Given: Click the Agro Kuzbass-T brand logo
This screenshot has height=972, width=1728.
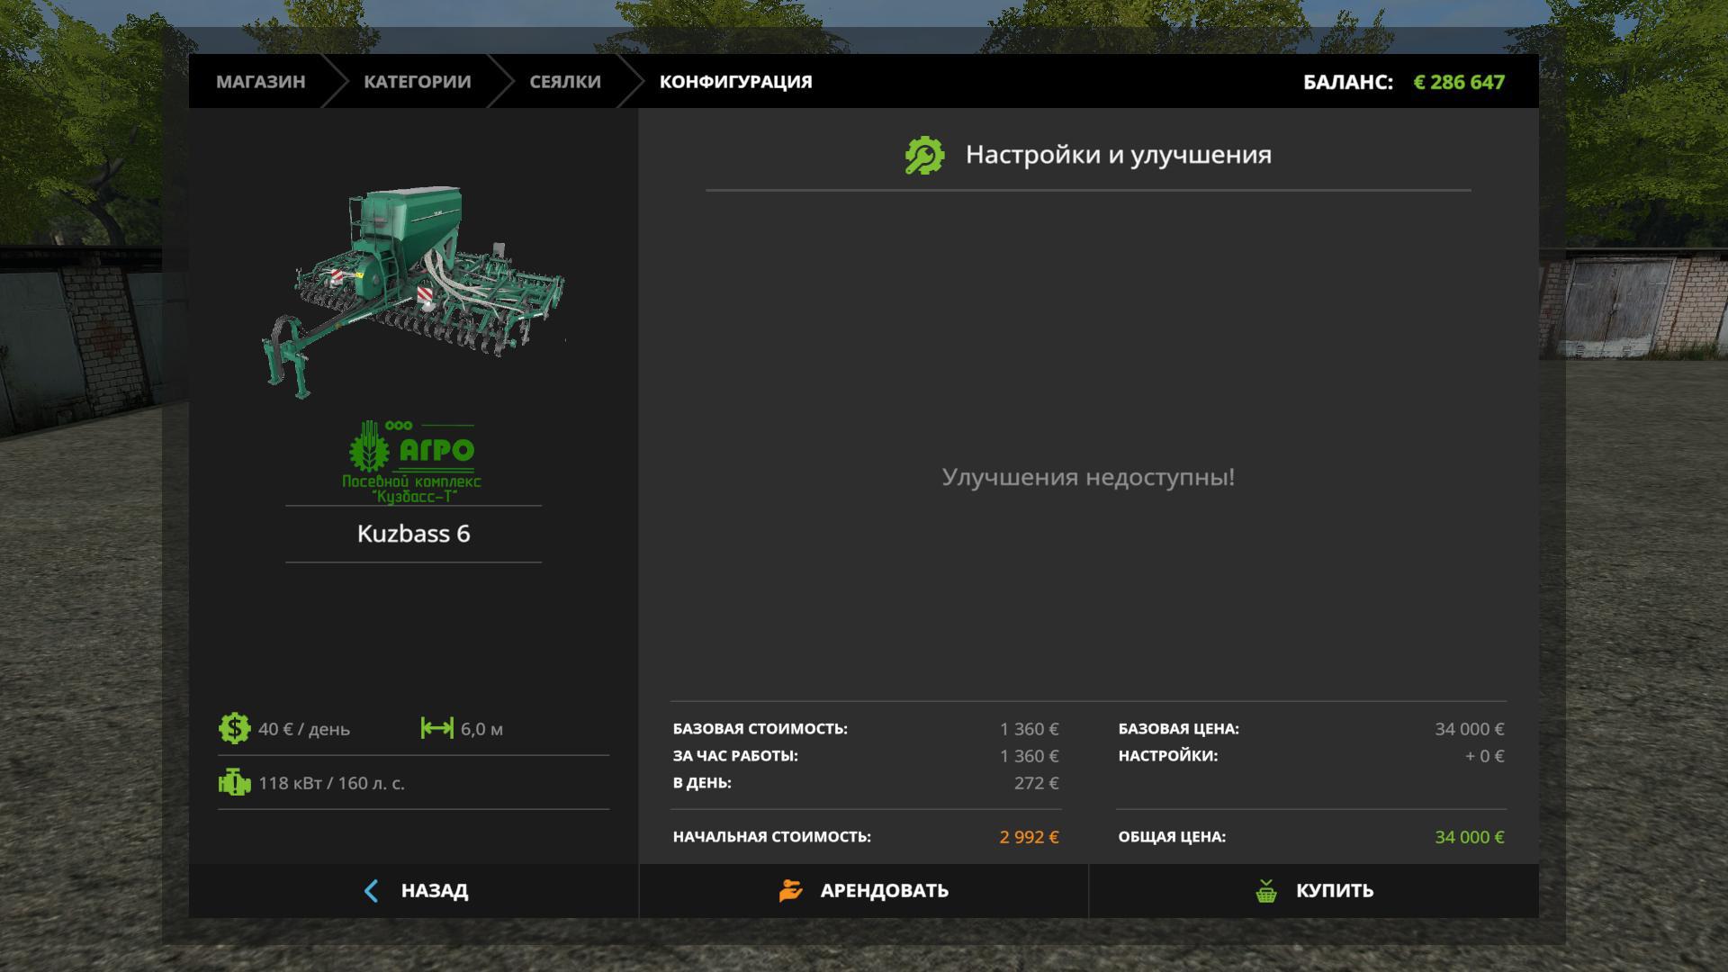Looking at the screenshot, I should tap(413, 461).
